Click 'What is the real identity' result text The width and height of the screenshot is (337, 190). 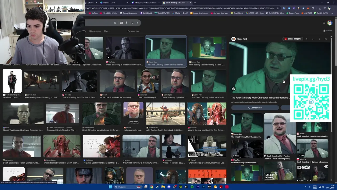point(206,130)
